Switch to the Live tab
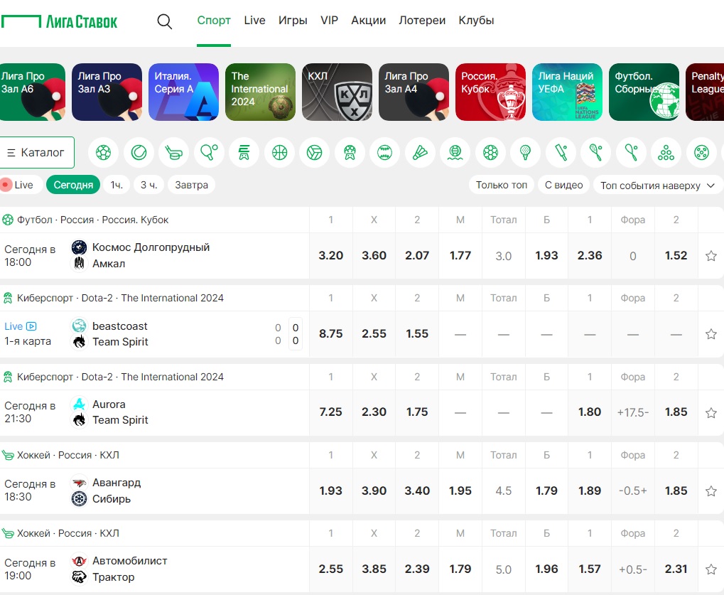 click(x=254, y=21)
